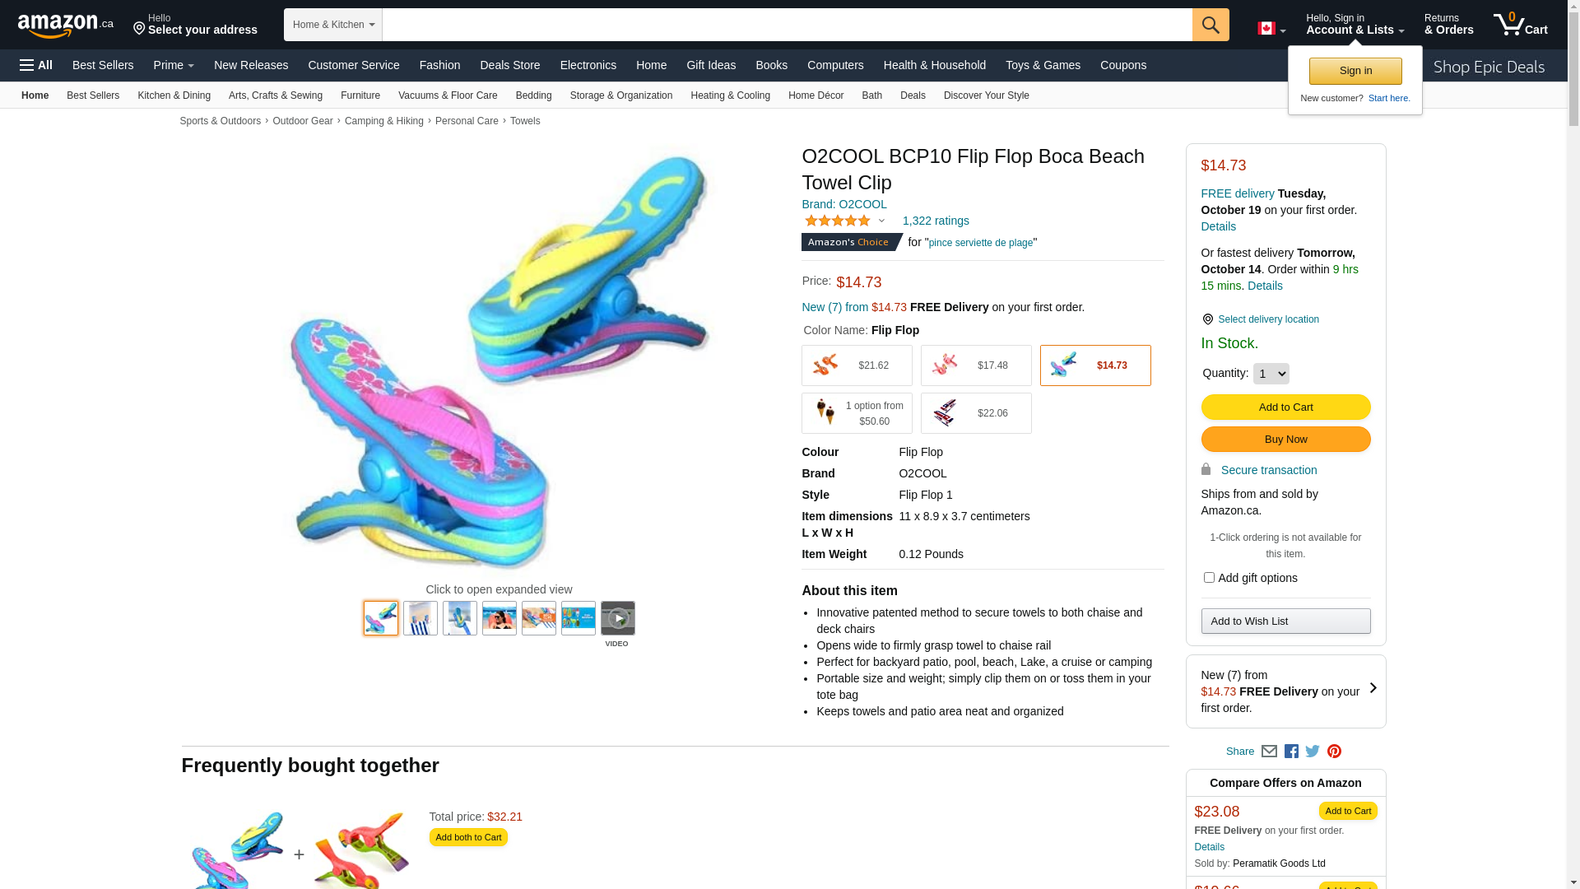Choose the $22.06 color variant
Viewport: 1580px width, 889px height.
click(976, 413)
